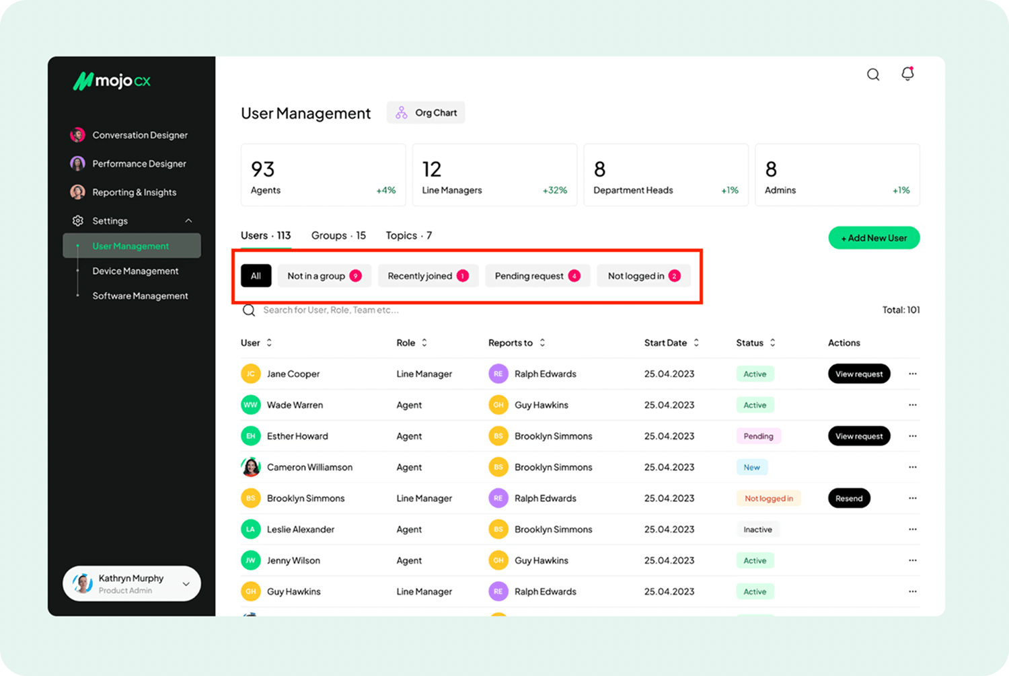The height and width of the screenshot is (676, 1009).
Task: Click the Performance Designer avatar icon
Action: (77, 163)
